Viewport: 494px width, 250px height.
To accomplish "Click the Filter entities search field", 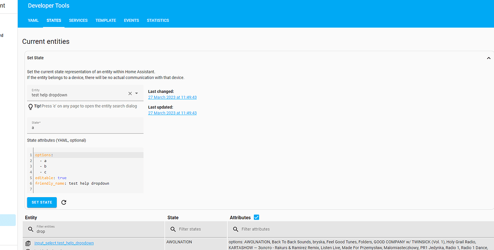I will [x=94, y=229].
